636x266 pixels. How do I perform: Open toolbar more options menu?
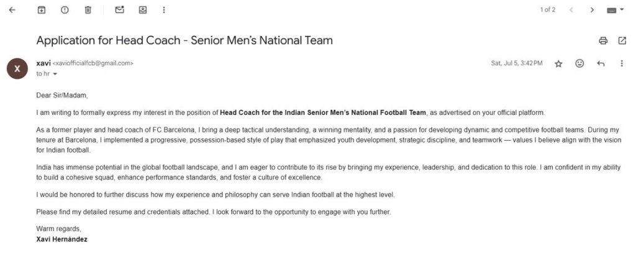point(163,10)
